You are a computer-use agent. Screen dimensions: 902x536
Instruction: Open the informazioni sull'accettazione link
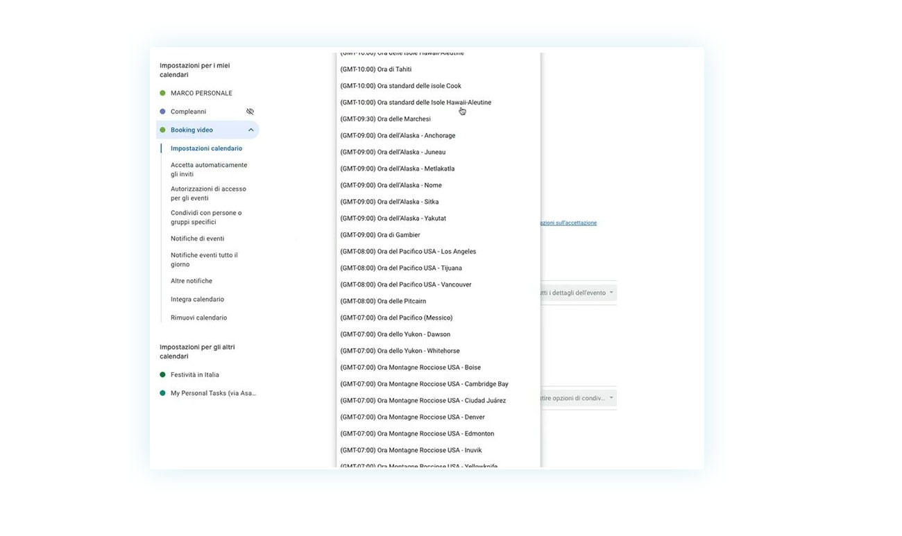coord(568,223)
